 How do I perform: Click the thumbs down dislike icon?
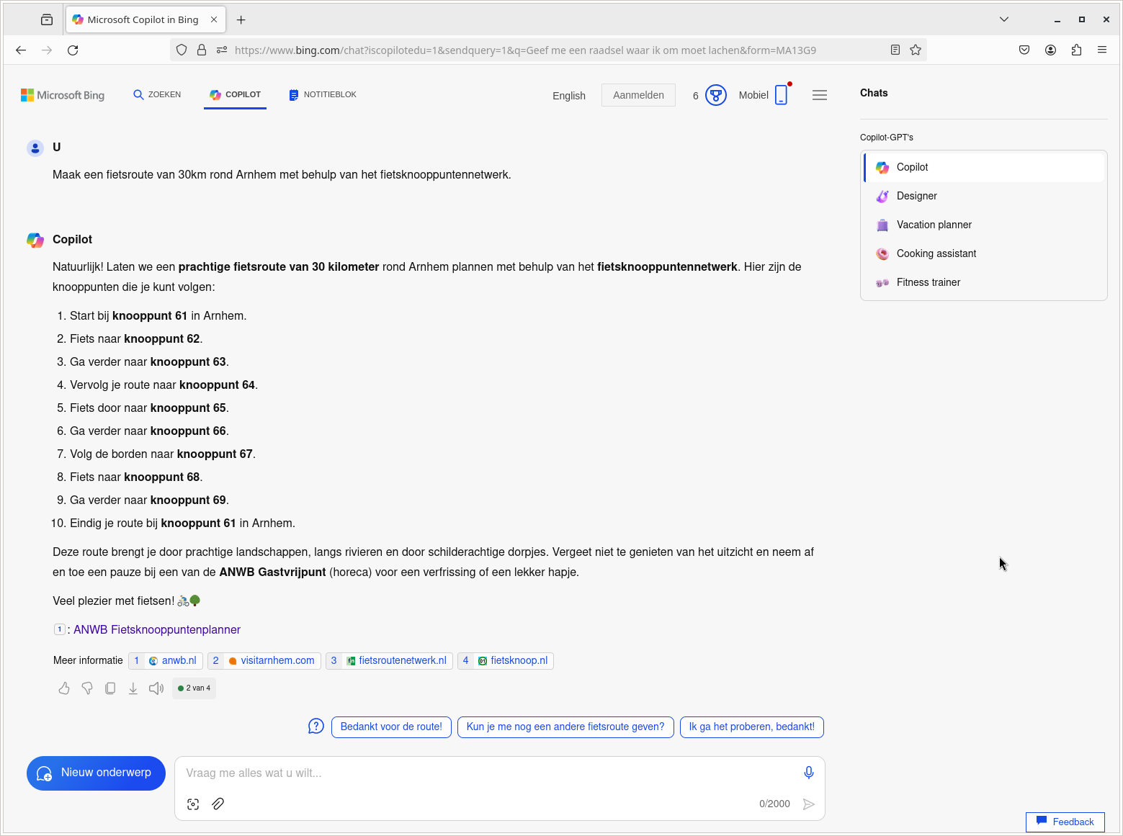87,688
